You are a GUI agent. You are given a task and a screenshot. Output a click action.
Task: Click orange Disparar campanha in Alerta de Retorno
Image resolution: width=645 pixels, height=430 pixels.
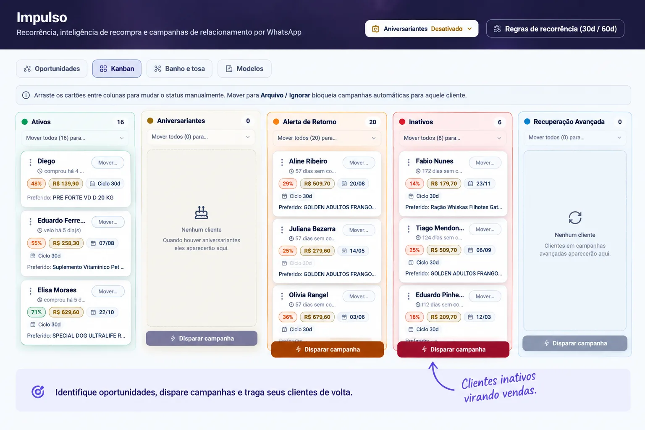coord(328,349)
